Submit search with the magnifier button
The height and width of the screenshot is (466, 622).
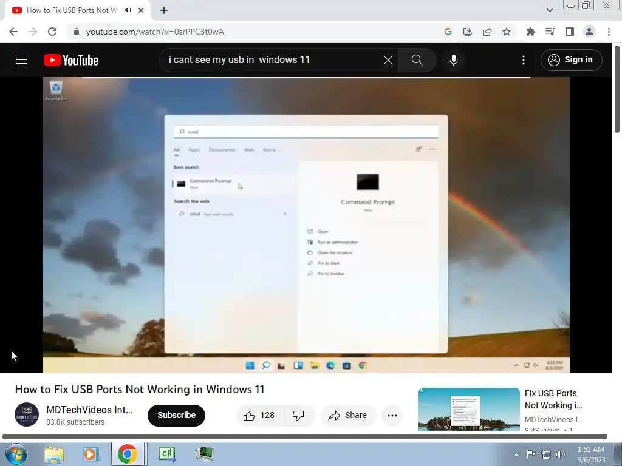coord(417,60)
